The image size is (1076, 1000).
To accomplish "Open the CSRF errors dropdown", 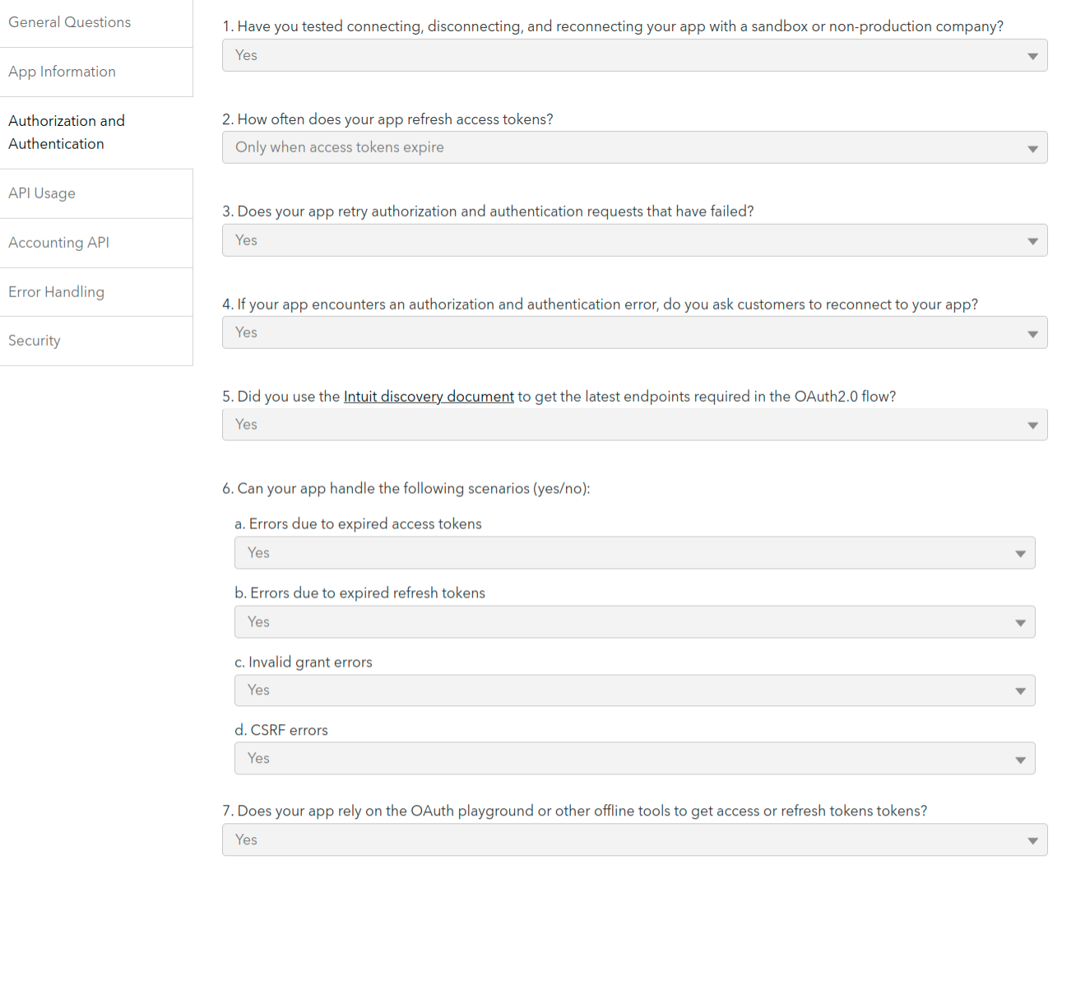I will (633, 759).
